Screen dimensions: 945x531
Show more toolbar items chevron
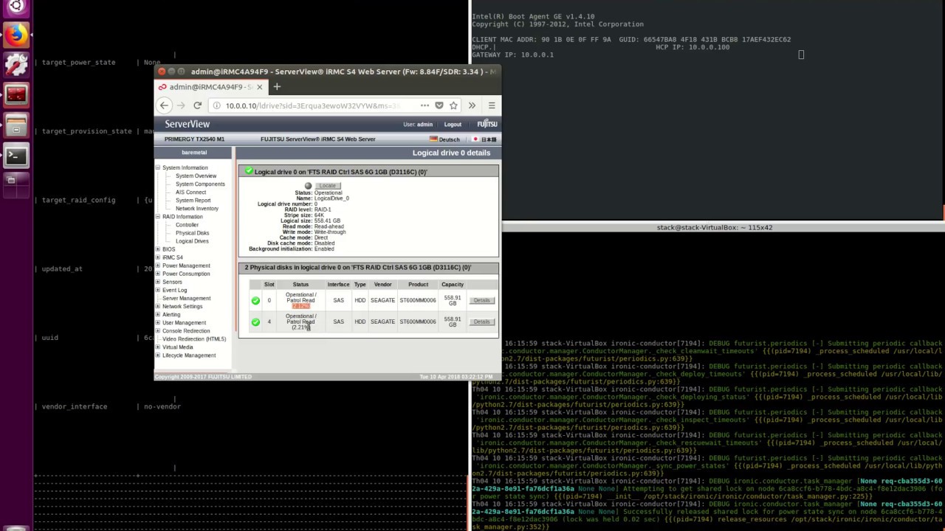472,105
